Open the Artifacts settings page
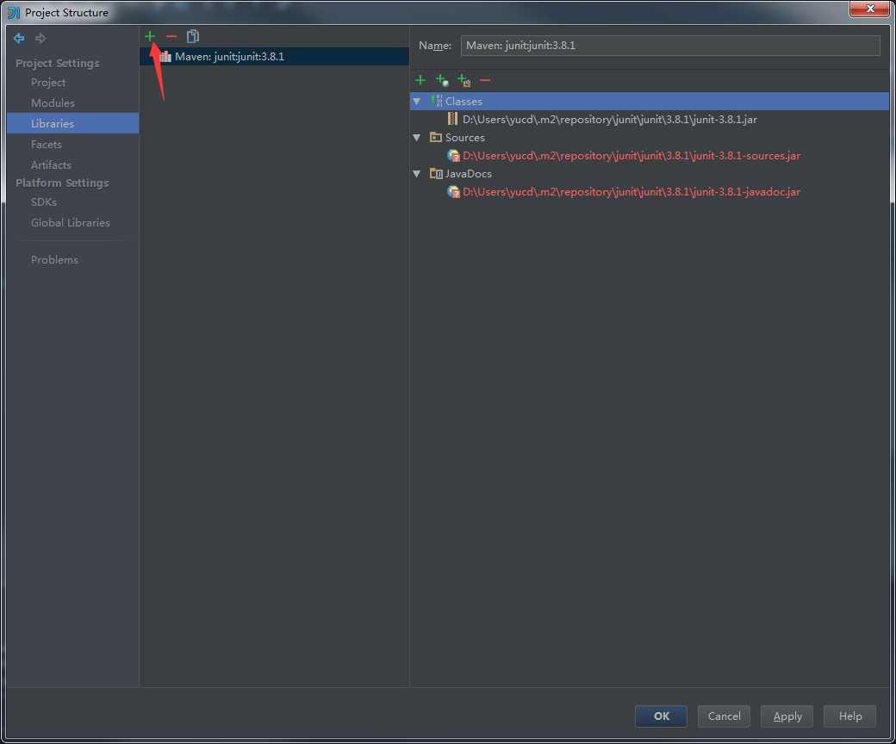The width and height of the screenshot is (896, 744). [x=51, y=165]
